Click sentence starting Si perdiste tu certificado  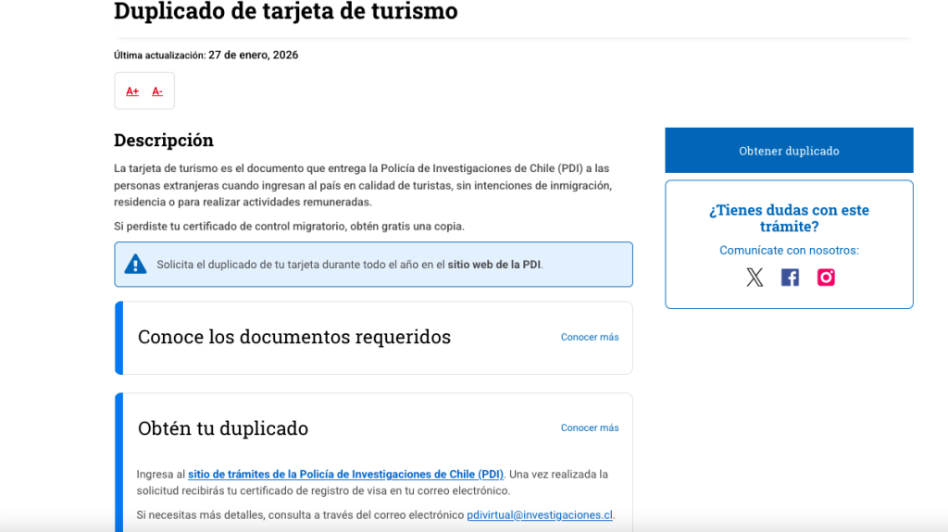click(289, 227)
